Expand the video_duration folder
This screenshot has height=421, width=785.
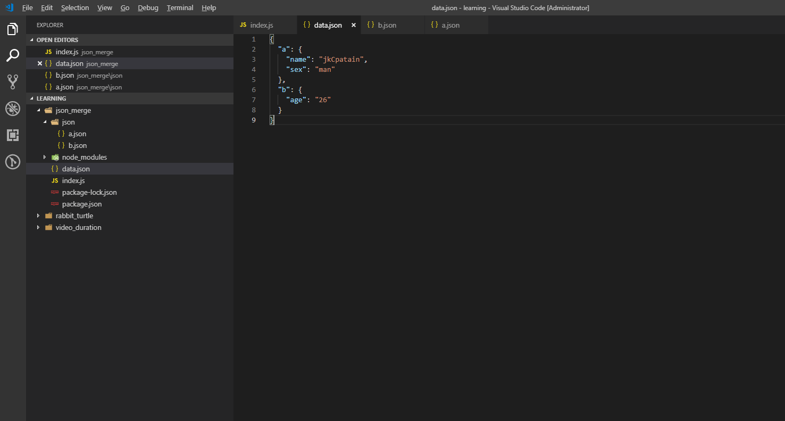point(38,228)
